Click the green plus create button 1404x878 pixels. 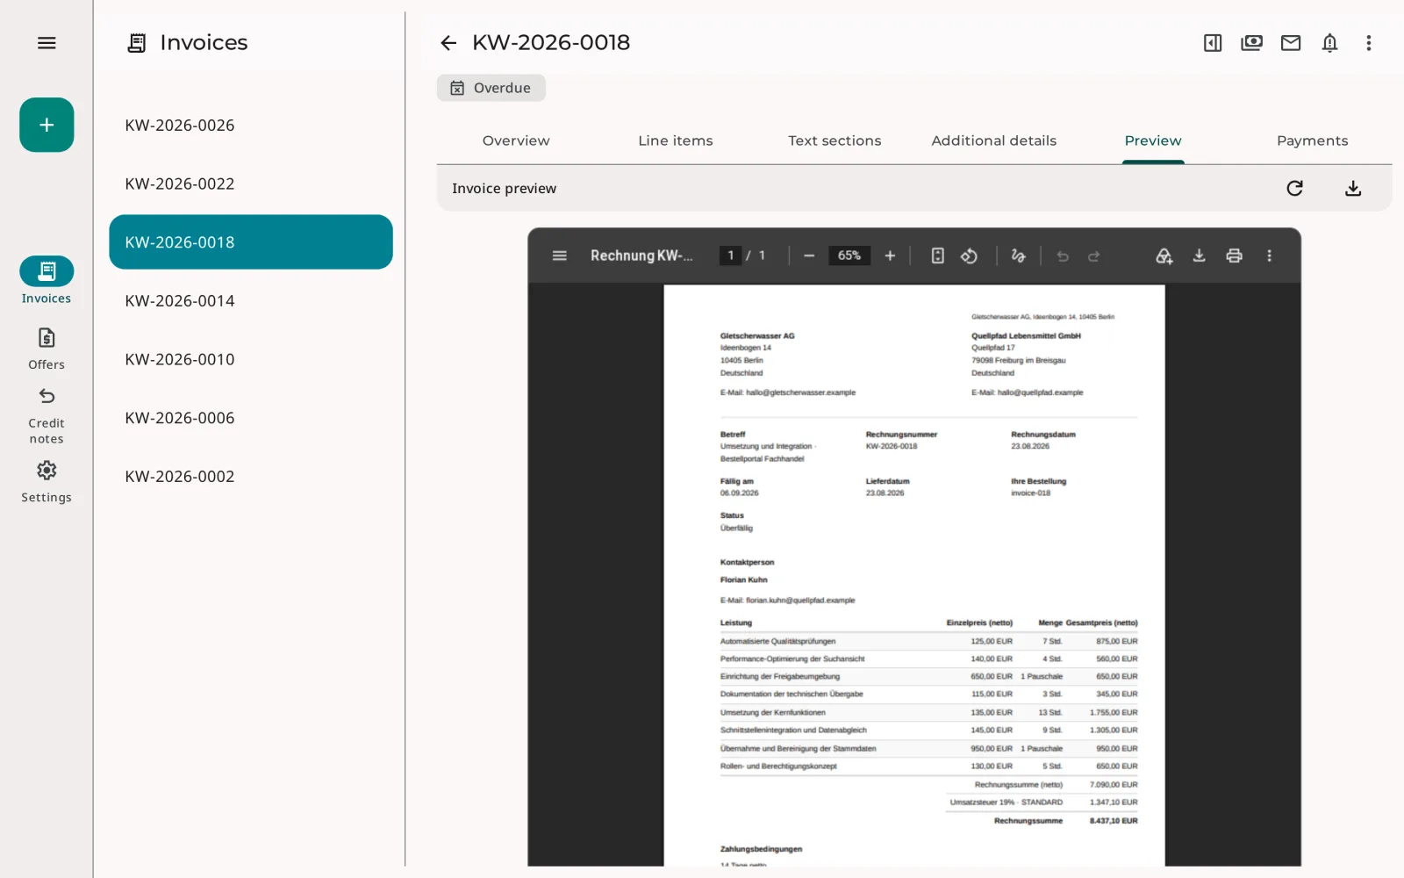(x=47, y=125)
